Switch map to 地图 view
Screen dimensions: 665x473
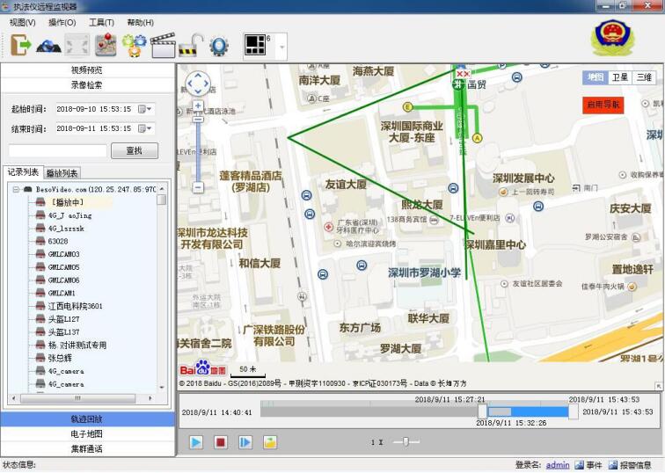tap(596, 77)
